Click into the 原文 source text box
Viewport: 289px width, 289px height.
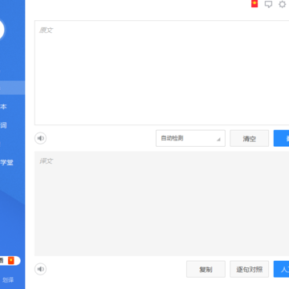point(161,73)
